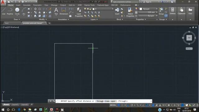Viewport: 199px width, 112px height.
Task: Open File Explorer from taskbar
Action: 30,110
